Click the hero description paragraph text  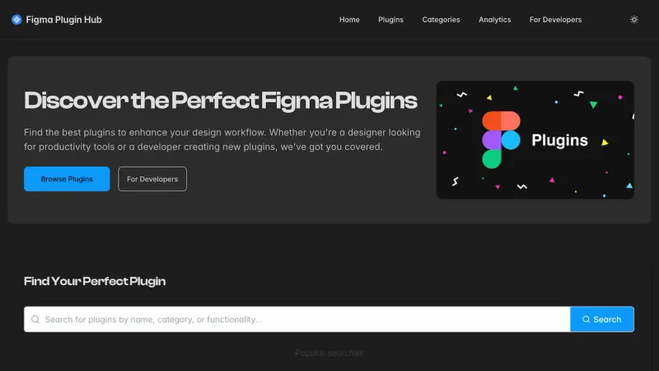pos(222,139)
